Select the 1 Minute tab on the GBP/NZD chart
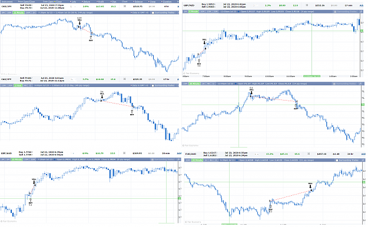Viewport: 368px width, 227px height. pos(194,12)
